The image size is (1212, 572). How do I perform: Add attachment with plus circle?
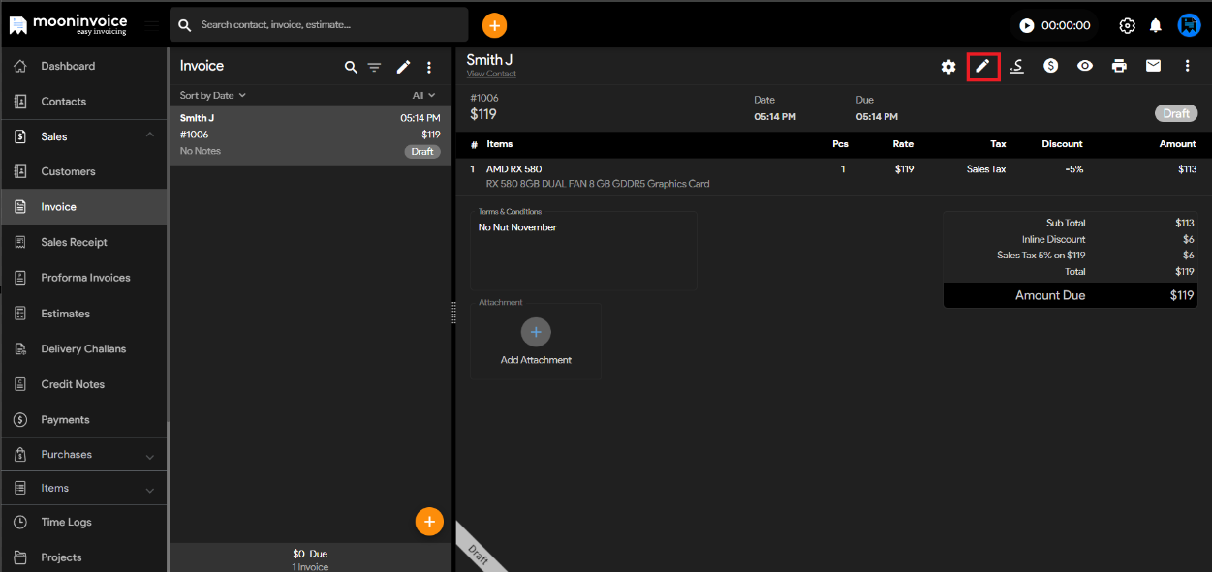[x=536, y=333]
